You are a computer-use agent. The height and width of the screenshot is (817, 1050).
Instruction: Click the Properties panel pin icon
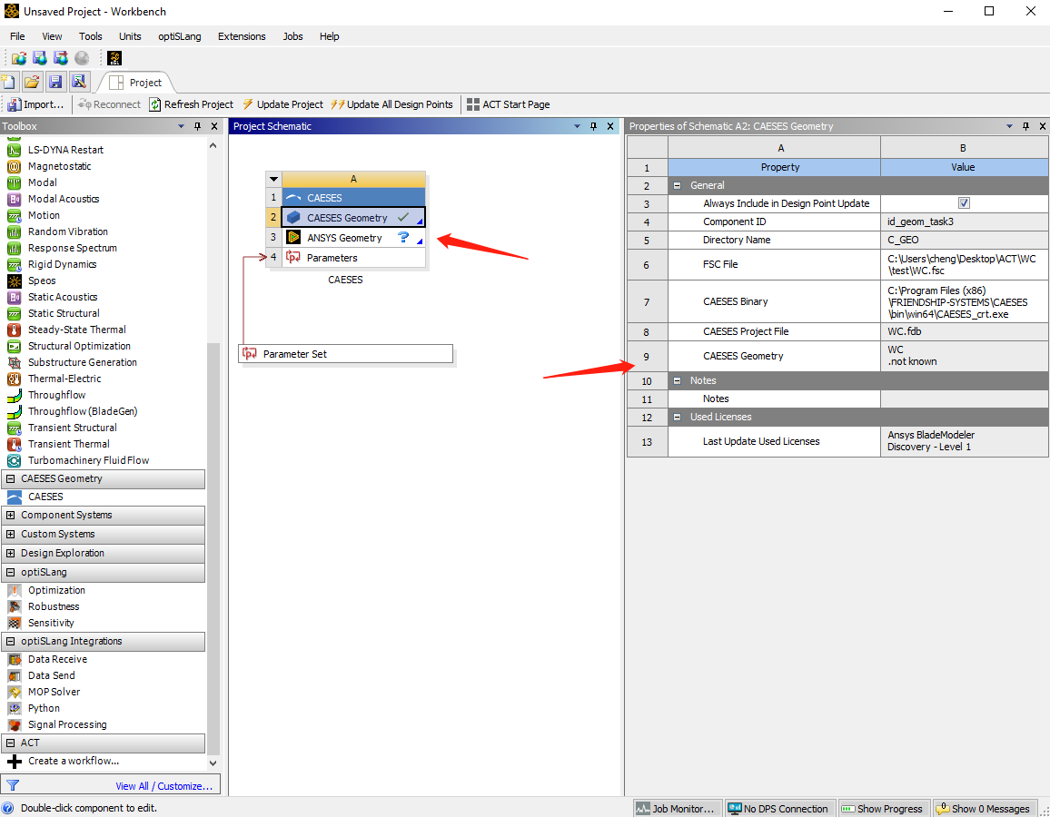coord(1025,126)
